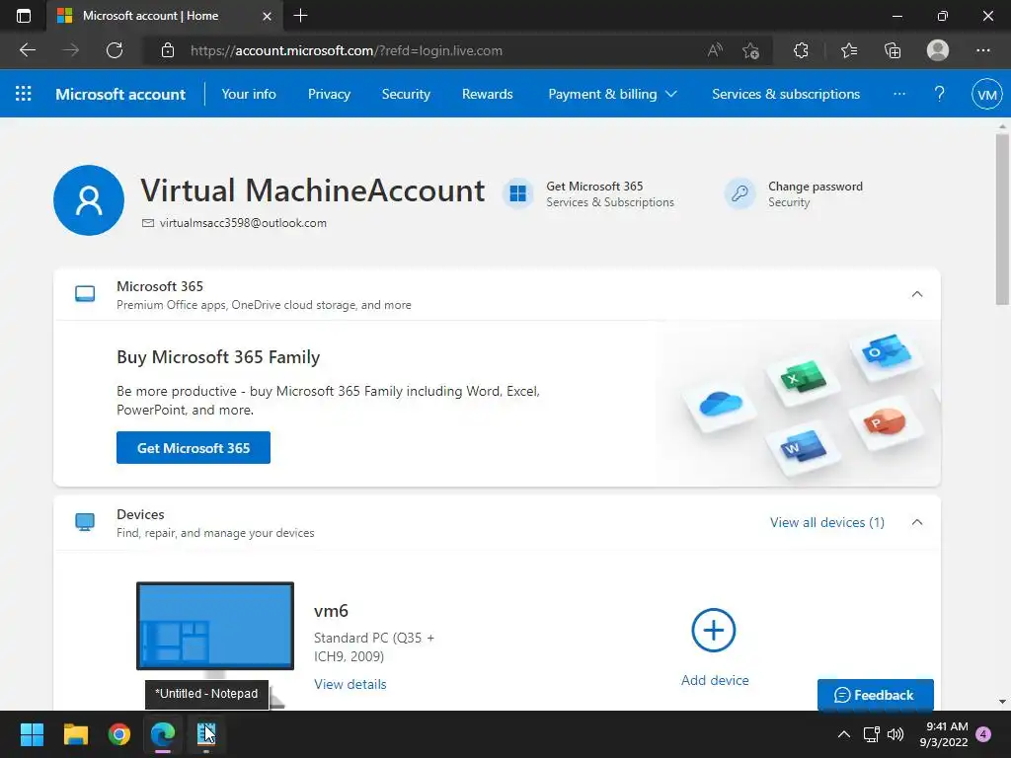Open View all devices (1) link

click(827, 522)
